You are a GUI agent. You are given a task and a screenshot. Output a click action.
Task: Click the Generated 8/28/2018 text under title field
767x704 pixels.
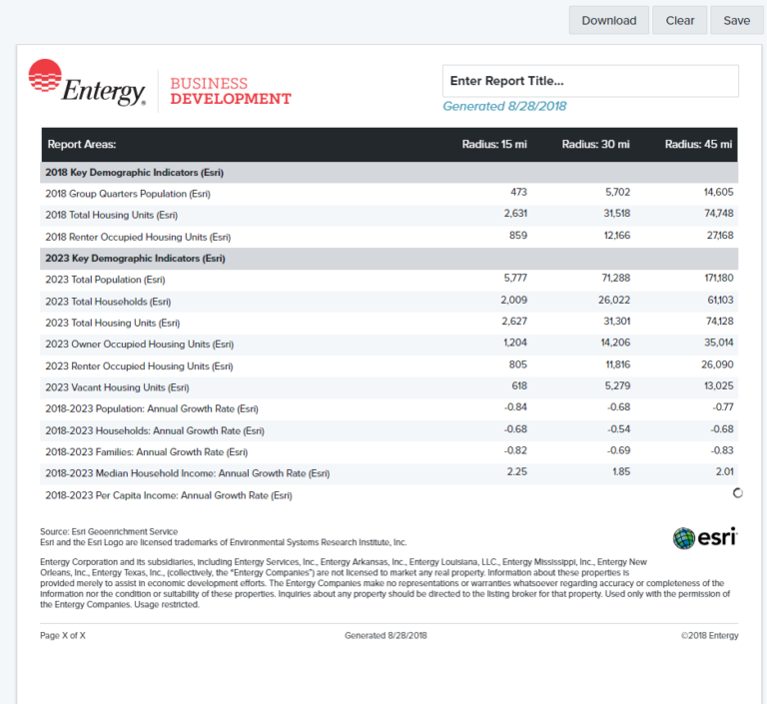pos(504,107)
